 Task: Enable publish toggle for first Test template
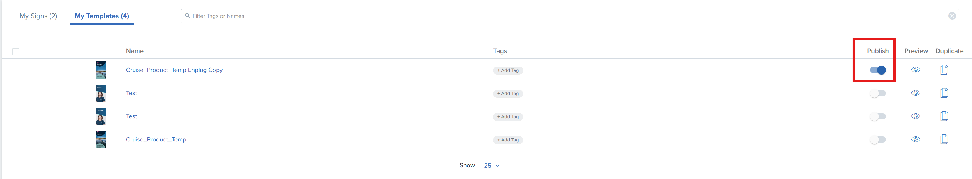878,93
